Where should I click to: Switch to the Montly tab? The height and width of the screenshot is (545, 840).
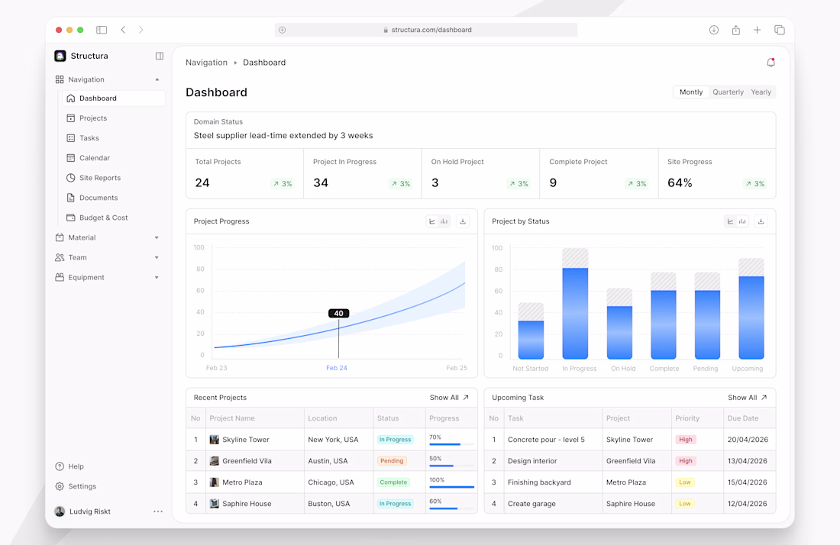[691, 92]
